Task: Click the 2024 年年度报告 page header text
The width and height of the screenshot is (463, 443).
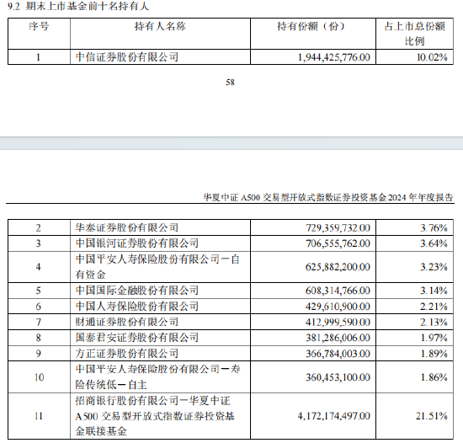Action: pyautogui.click(x=420, y=197)
